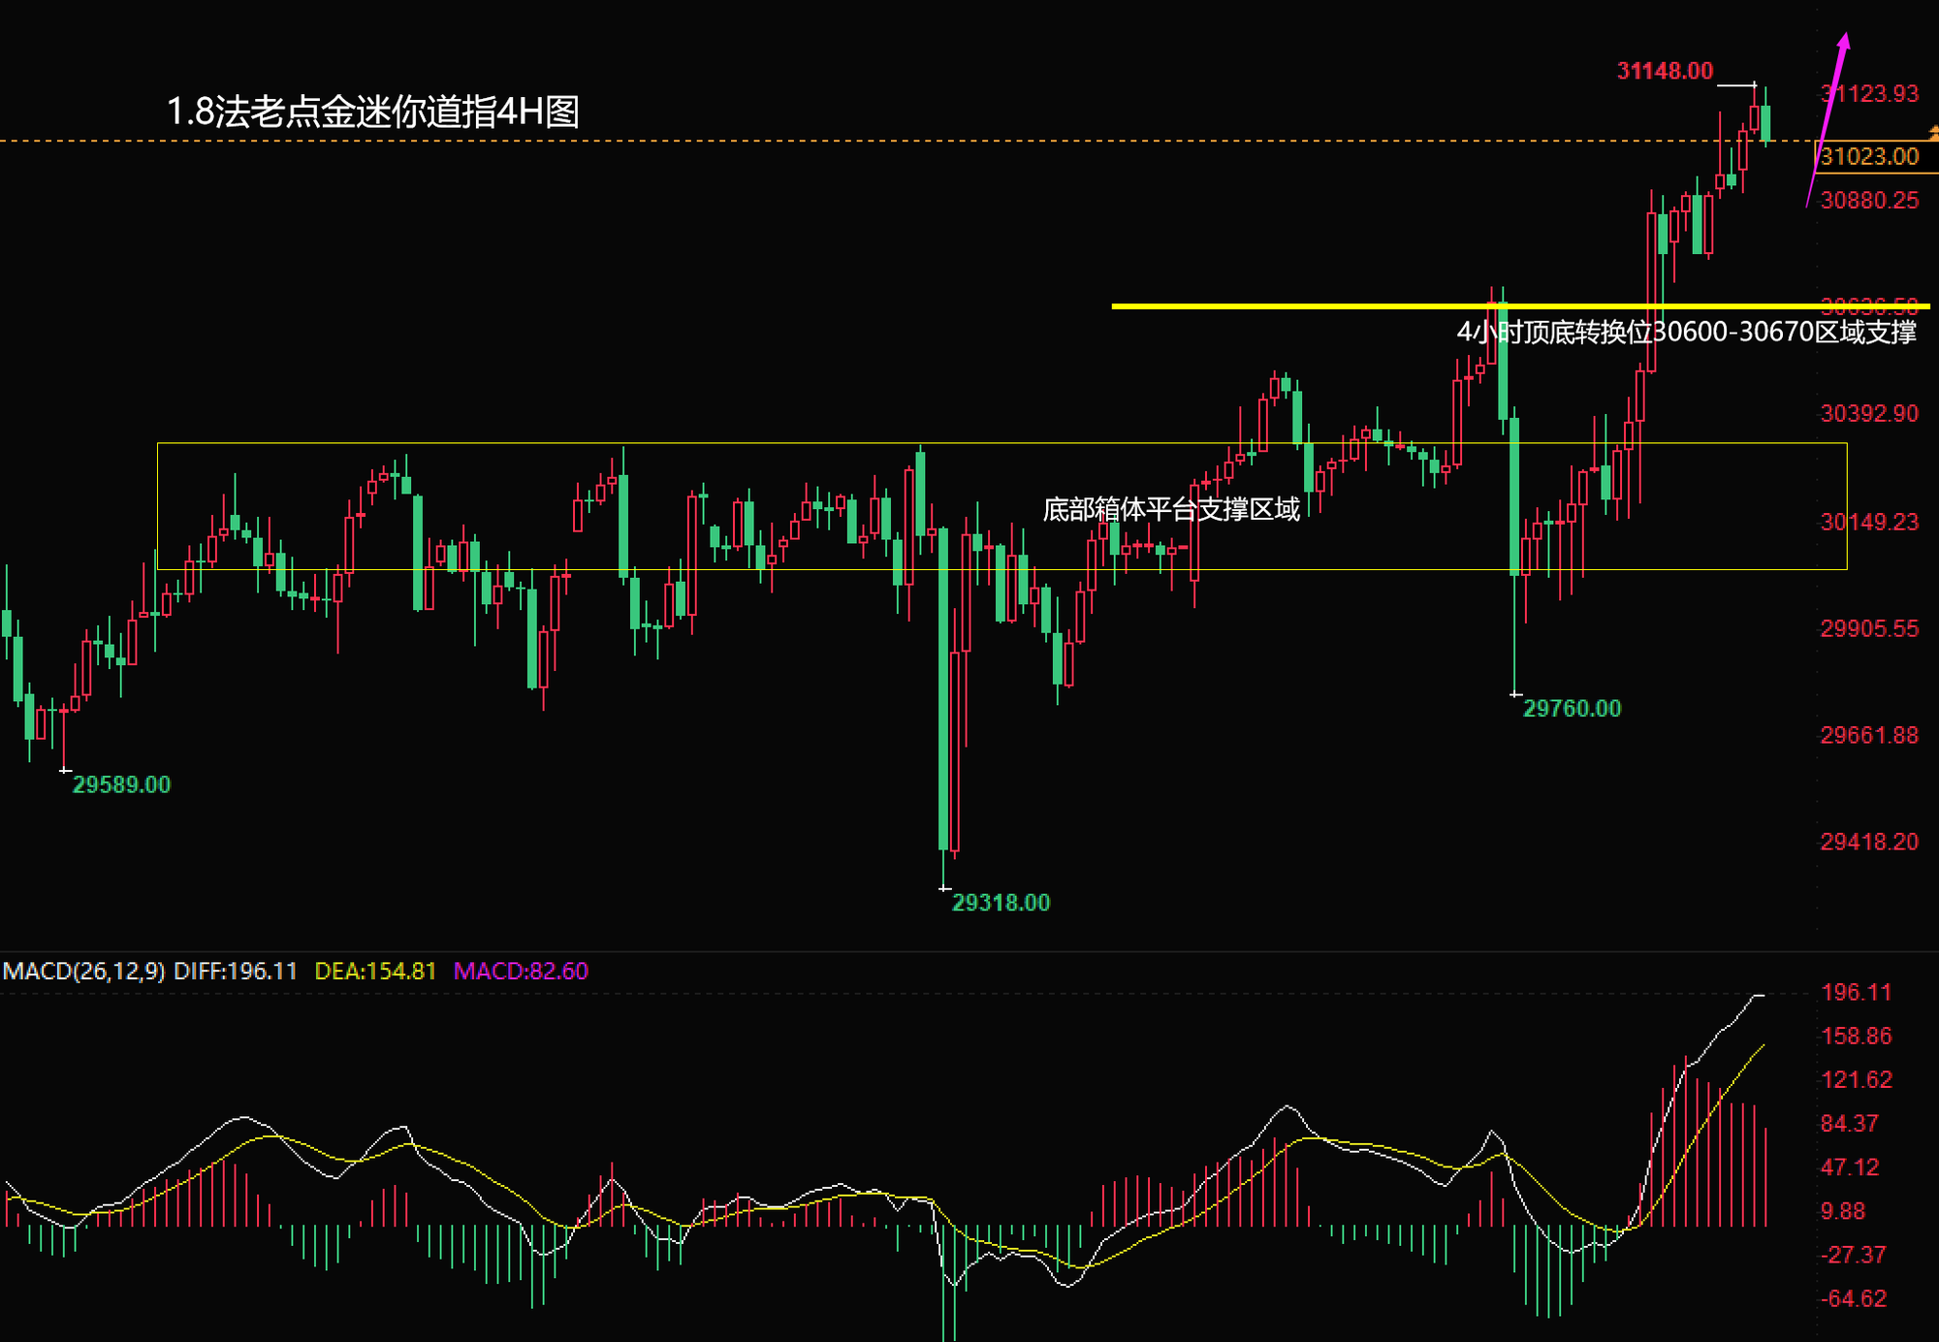
Task: Select the 底部箱体平台支撑区域 text annotation
Action: [1170, 509]
